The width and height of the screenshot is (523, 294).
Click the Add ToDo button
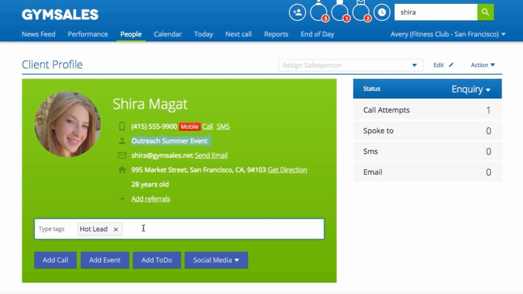point(157,260)
